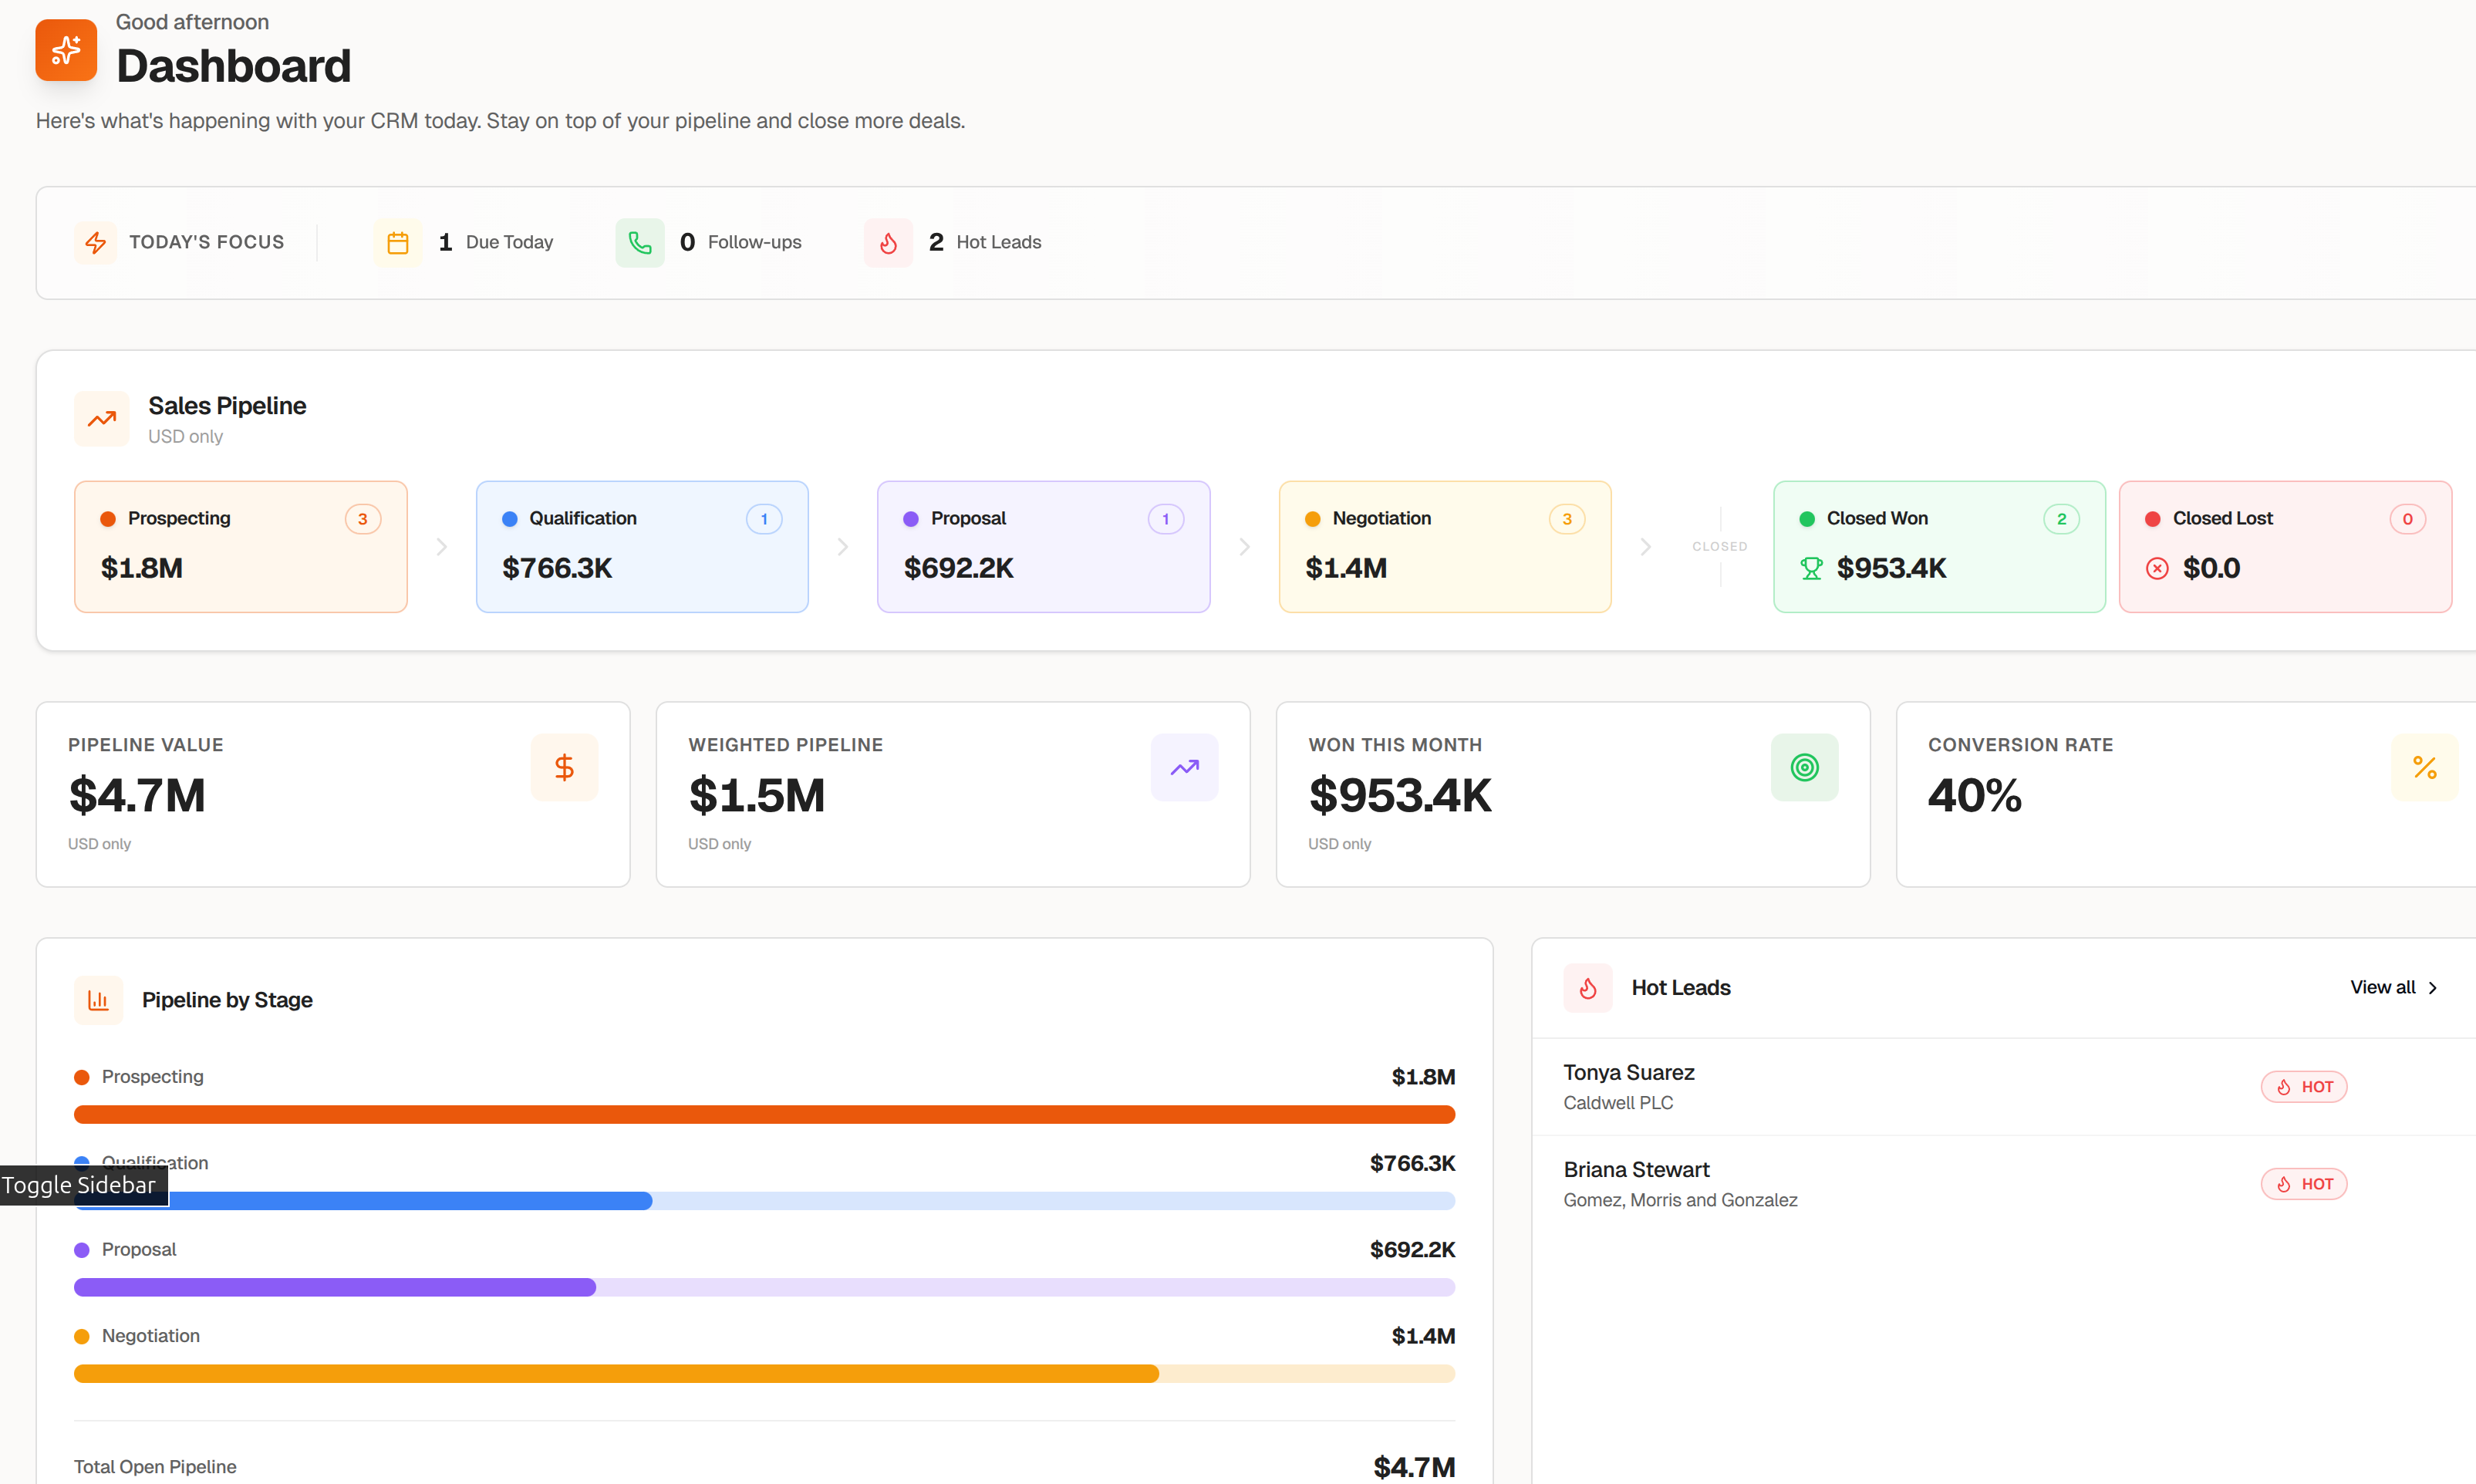Image resolution: width=2476 pixels, height=1484 pixels.
Task: Click the green phone Follow-ups icon
Action: tap(640, 242)
